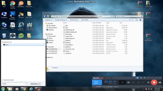The height and width of the screenshot is (91, 163).
Task: Open Chimera desktop shortcut
Action: pos(21,15)
